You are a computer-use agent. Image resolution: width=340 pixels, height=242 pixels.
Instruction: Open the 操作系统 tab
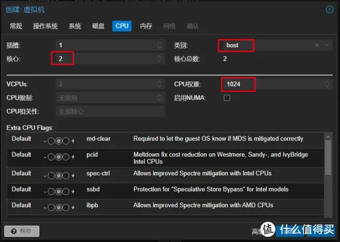tap(45, 26)
